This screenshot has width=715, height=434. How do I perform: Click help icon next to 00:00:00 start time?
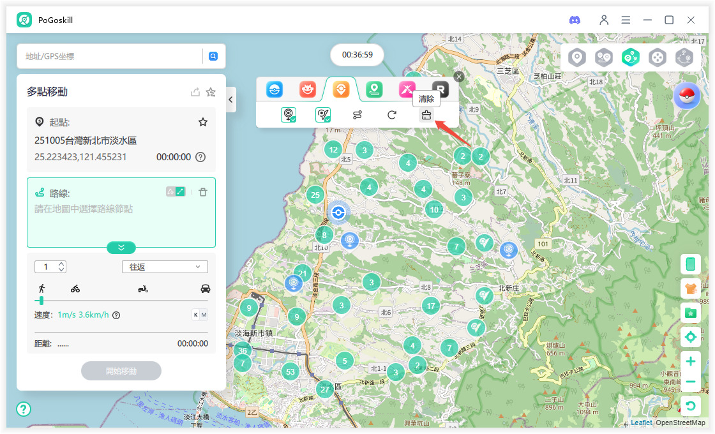(x=200, y=157)
